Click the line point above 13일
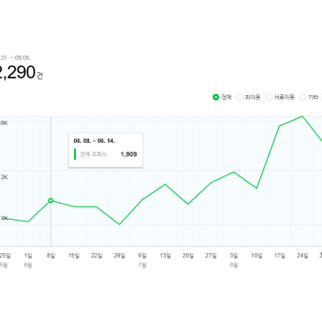 coord(165,184)
